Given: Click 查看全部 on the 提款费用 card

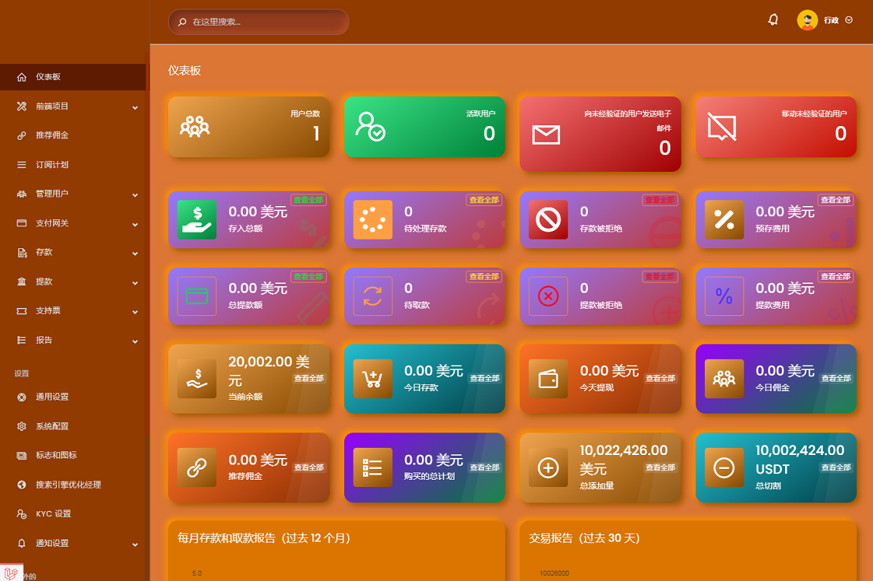Looking at the screenshot, I should 835,277.
